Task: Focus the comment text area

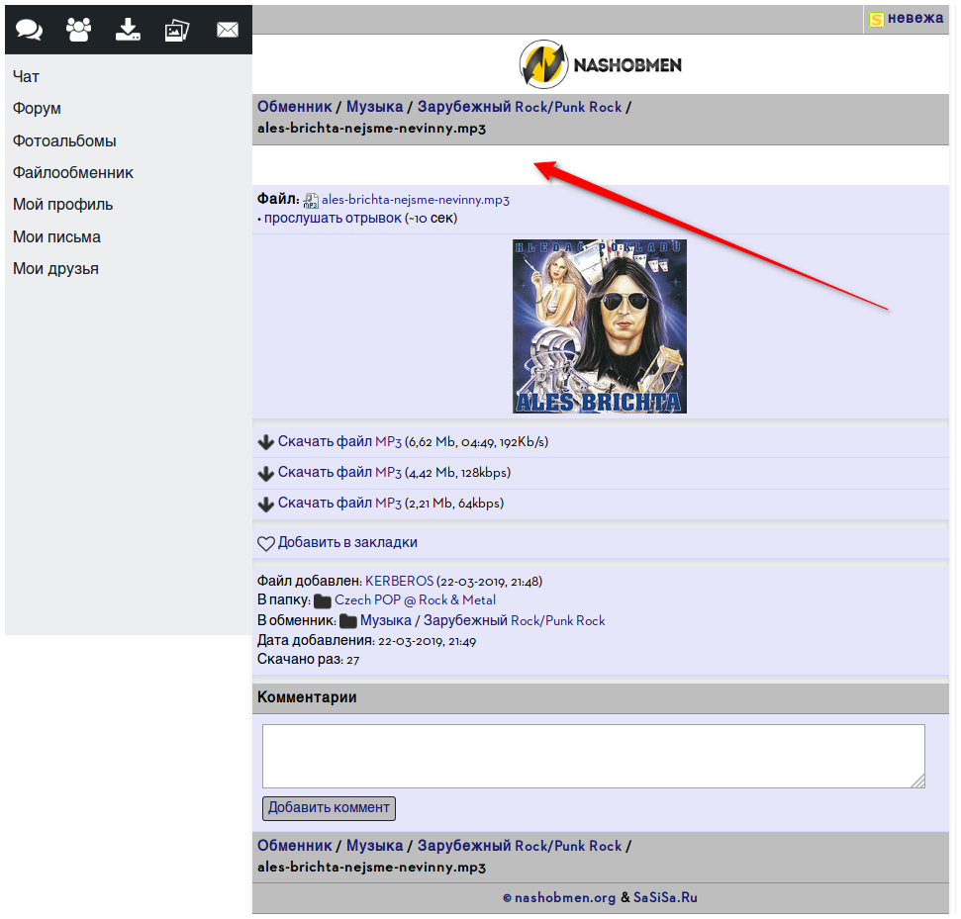Action: coord(593,756)
